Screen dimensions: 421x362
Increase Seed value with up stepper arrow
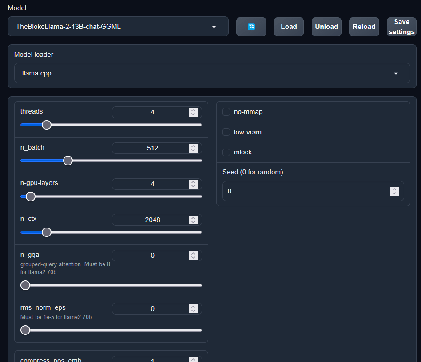(x=394, y=189)
